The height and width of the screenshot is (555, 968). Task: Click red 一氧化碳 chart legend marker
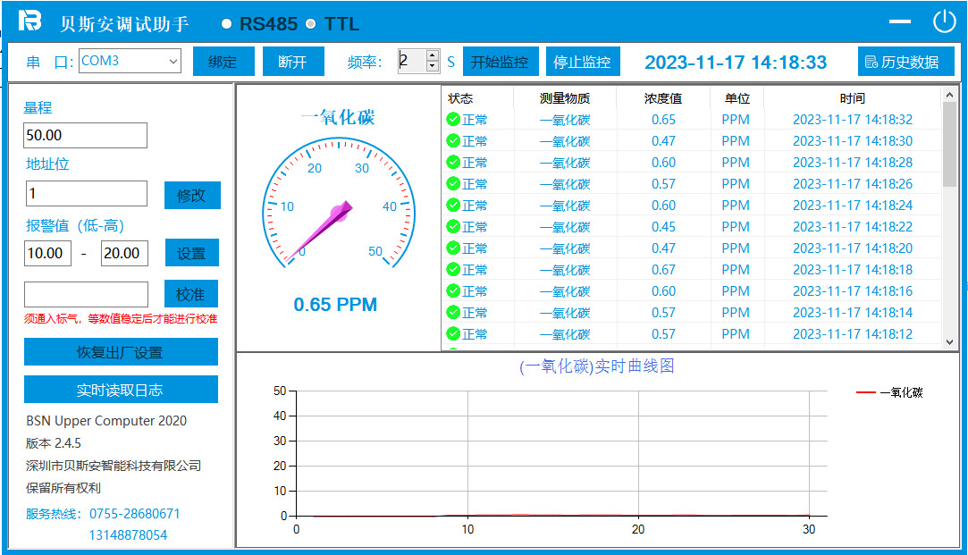tap(865, 392)
